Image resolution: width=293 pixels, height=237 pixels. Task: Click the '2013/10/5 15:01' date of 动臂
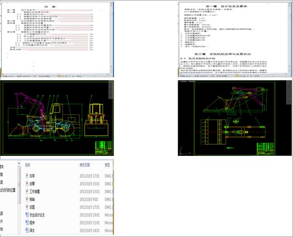pos(90,184)
